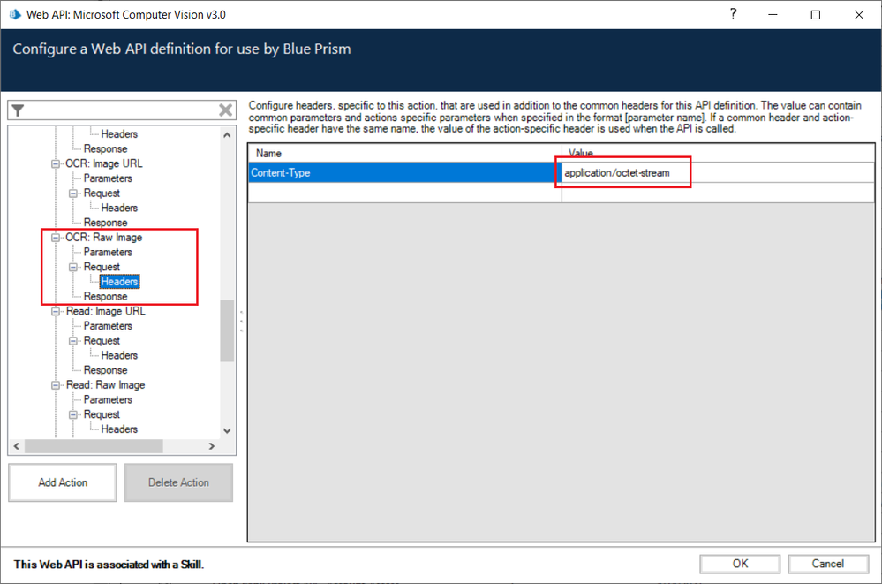The image size is (882, 584).
Task: Click the splitter handle between the panes
Action: click(x=241, y=321)
